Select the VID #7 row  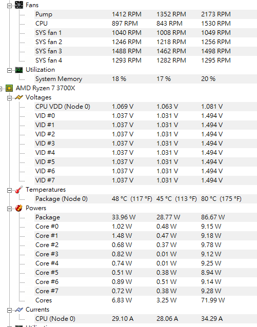(146, 180)
